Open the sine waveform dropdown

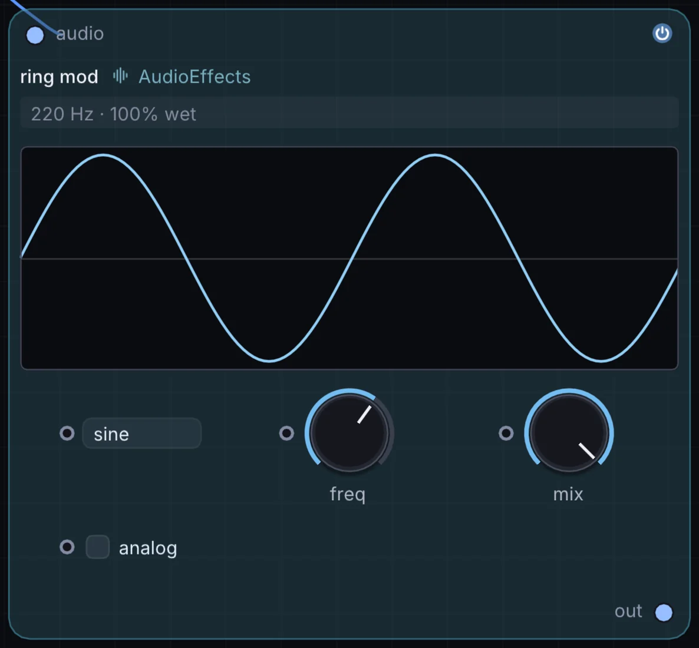click(x=142, y=433)
